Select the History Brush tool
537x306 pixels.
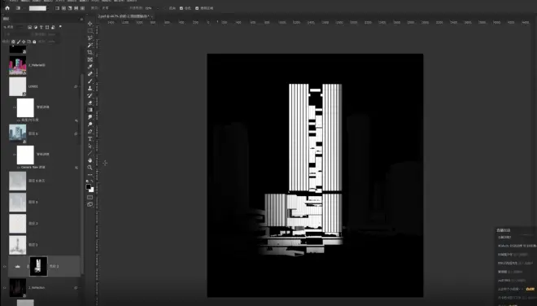pos(90,95)
